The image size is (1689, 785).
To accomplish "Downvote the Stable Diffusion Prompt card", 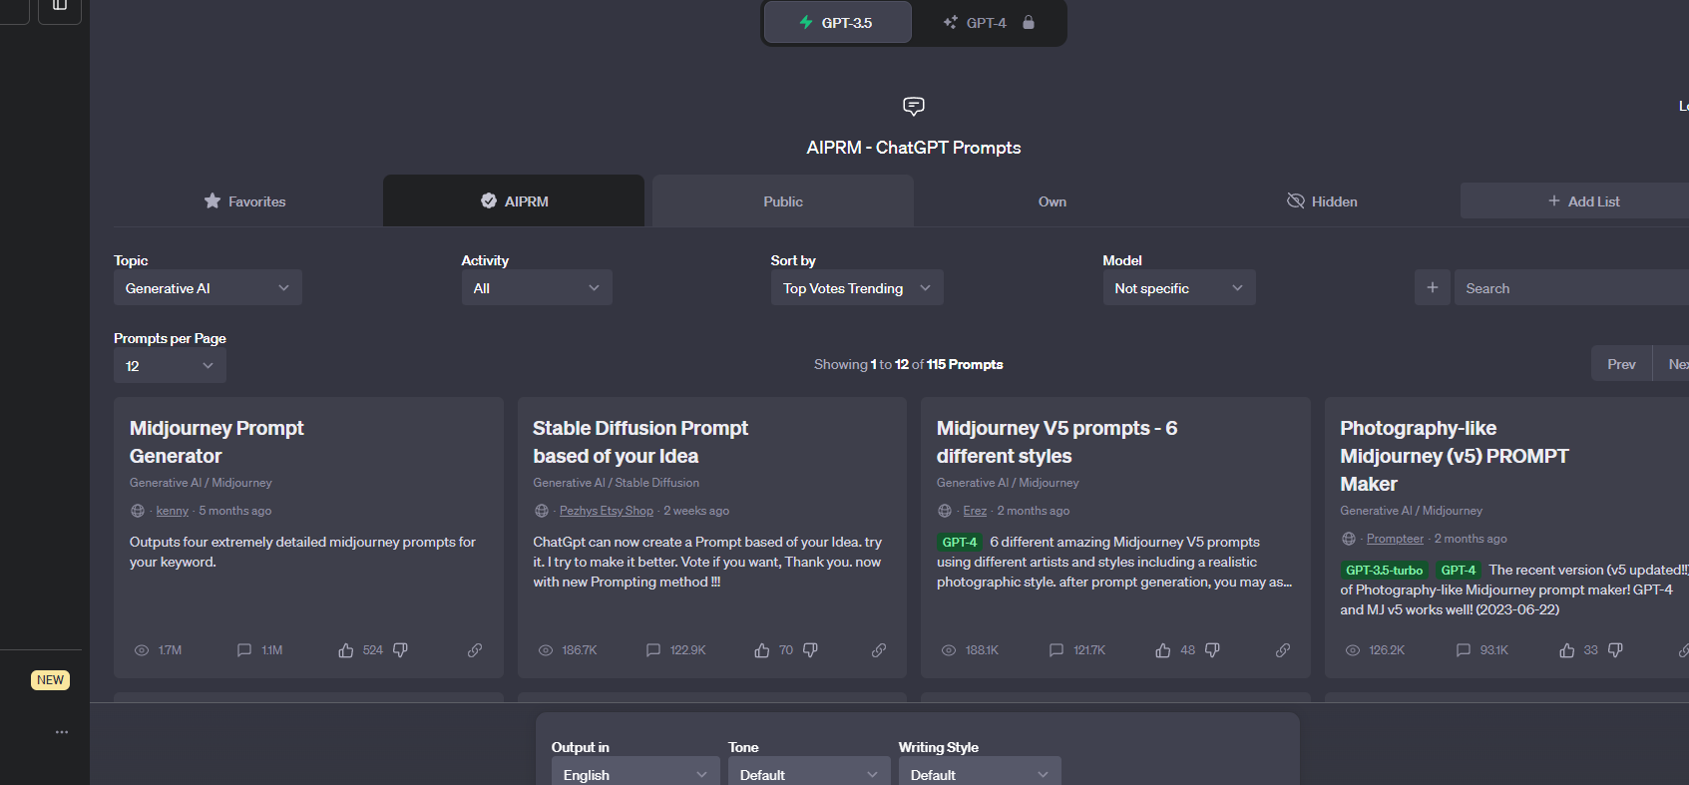I will (x=810, y=650).
